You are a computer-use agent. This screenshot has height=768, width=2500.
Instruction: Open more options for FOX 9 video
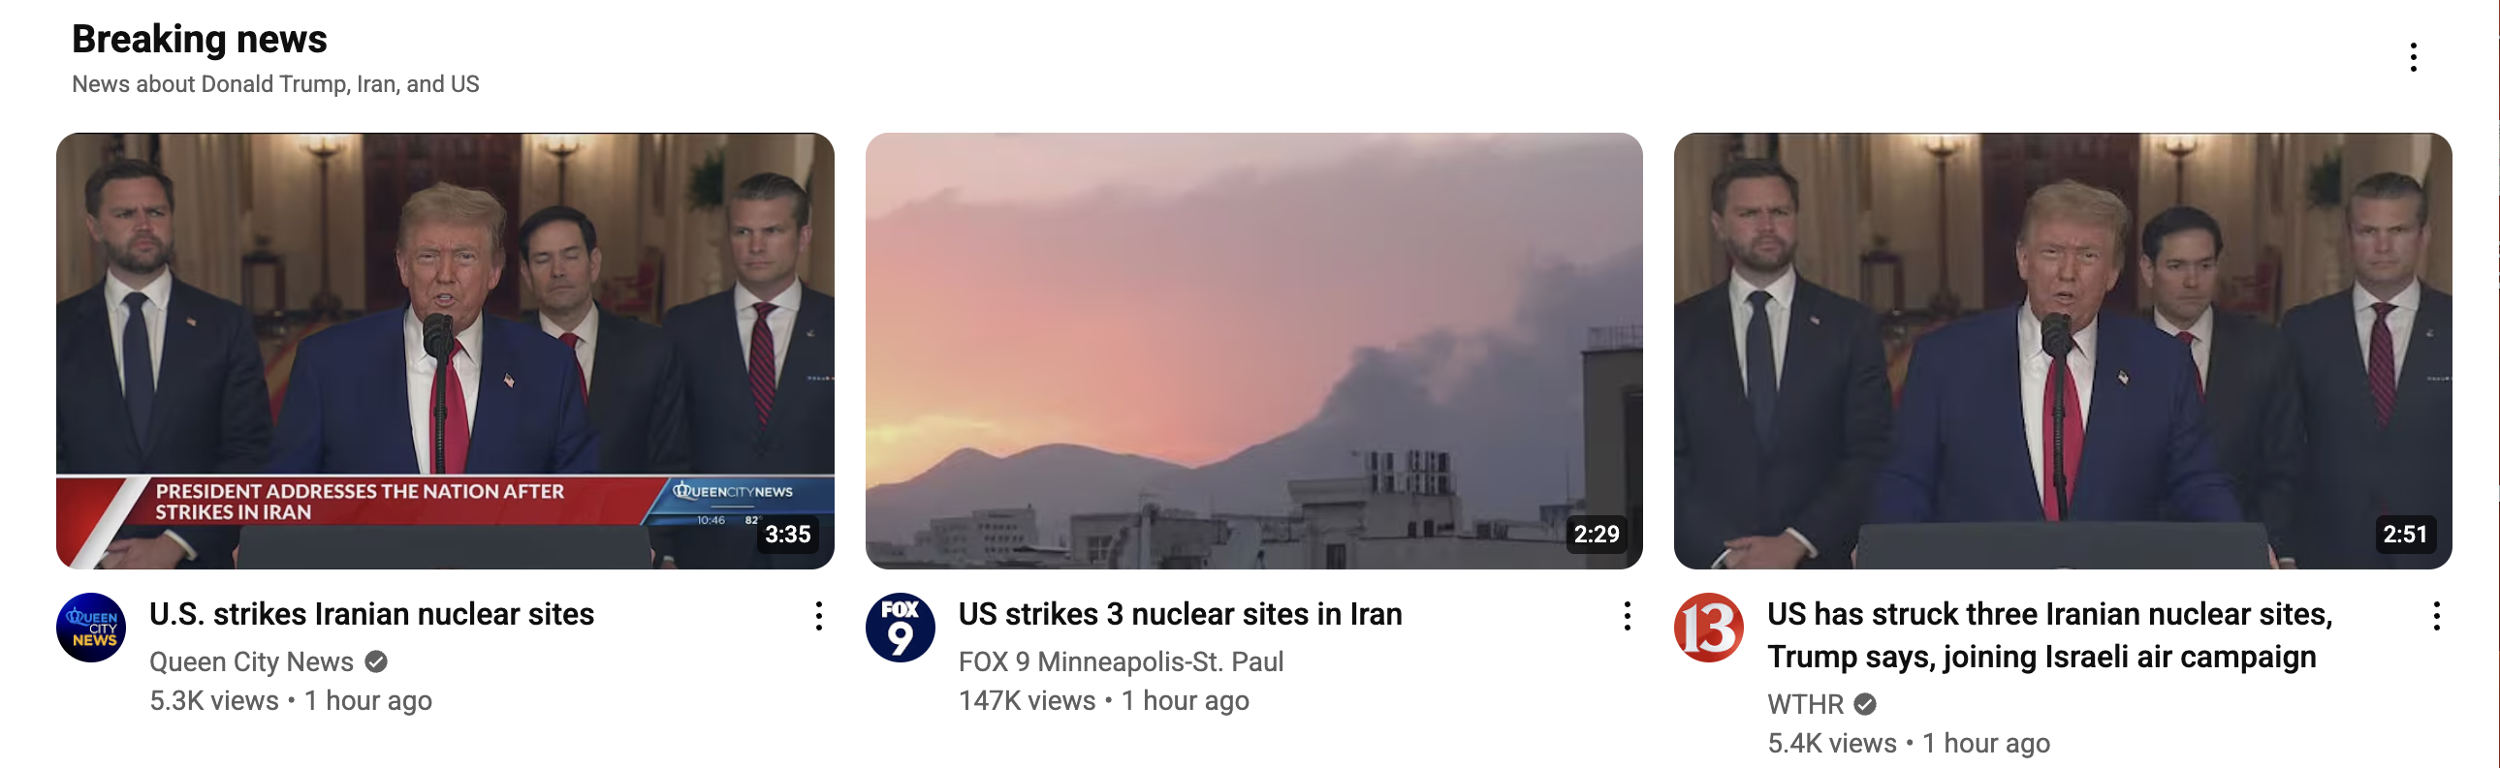1628,616
